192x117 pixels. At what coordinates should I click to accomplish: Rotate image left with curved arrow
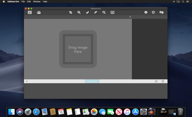(87, 12)
